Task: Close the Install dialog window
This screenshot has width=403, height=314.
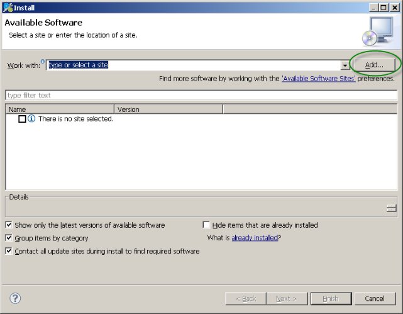Action: pyautogui.click(x=395, y=8)
